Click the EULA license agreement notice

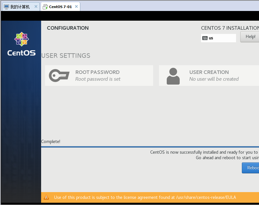click(x=145, y=197)
